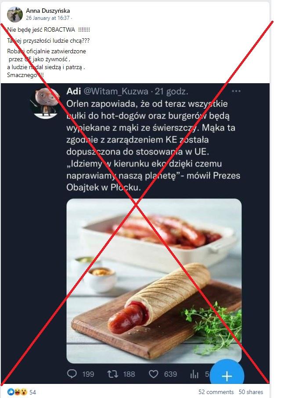View the 50 shares link
281x398 pixels.
click(251, 392)
